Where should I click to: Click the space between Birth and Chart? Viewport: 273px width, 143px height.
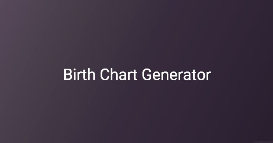(x=98, y=75)
